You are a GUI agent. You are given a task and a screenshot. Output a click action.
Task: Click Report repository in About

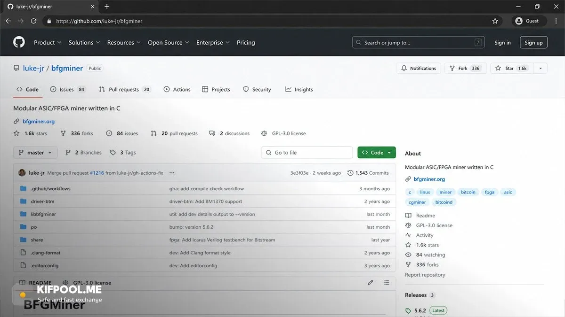[x=425, y=275]
